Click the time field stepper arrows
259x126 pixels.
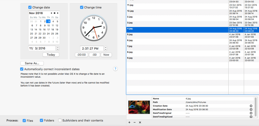[x=106, y=49]
